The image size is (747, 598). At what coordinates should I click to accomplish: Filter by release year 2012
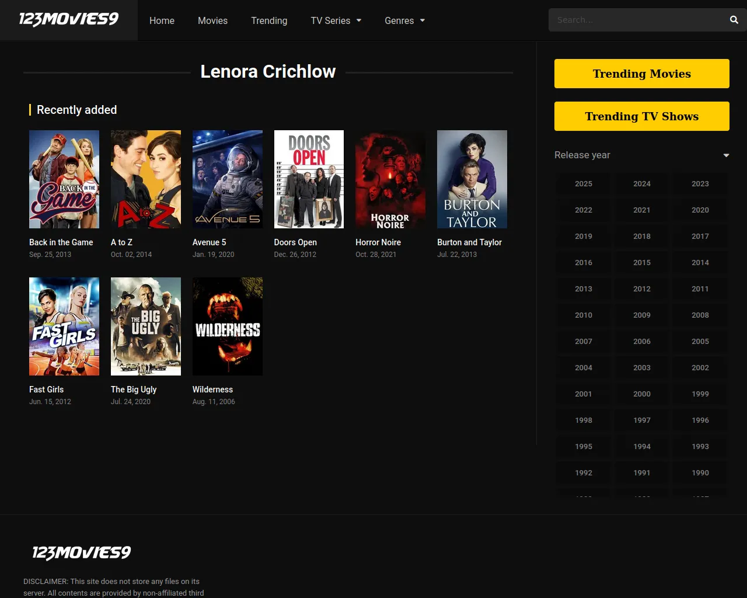pos(642,288)
